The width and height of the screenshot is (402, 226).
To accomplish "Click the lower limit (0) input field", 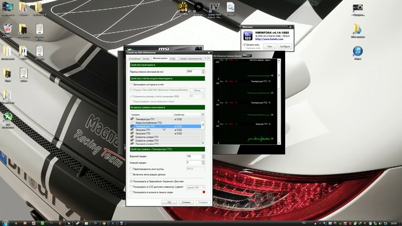I will pyautogui.click(x=193, y=163).
